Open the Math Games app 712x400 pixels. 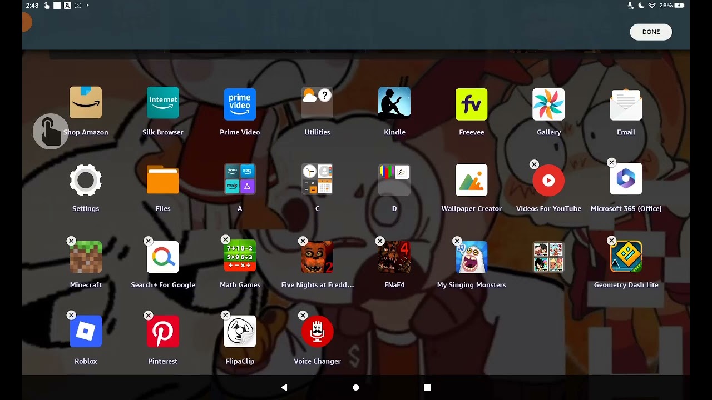(240, 257)
